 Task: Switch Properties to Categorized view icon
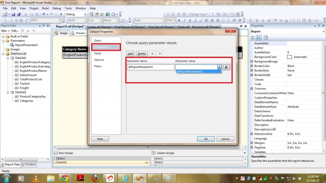[254, 38]
